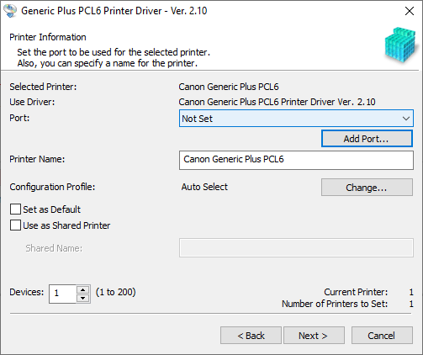Viewport: 423px width, 355px height.
Task: Open the Port dropdown list
Action: 296,119
